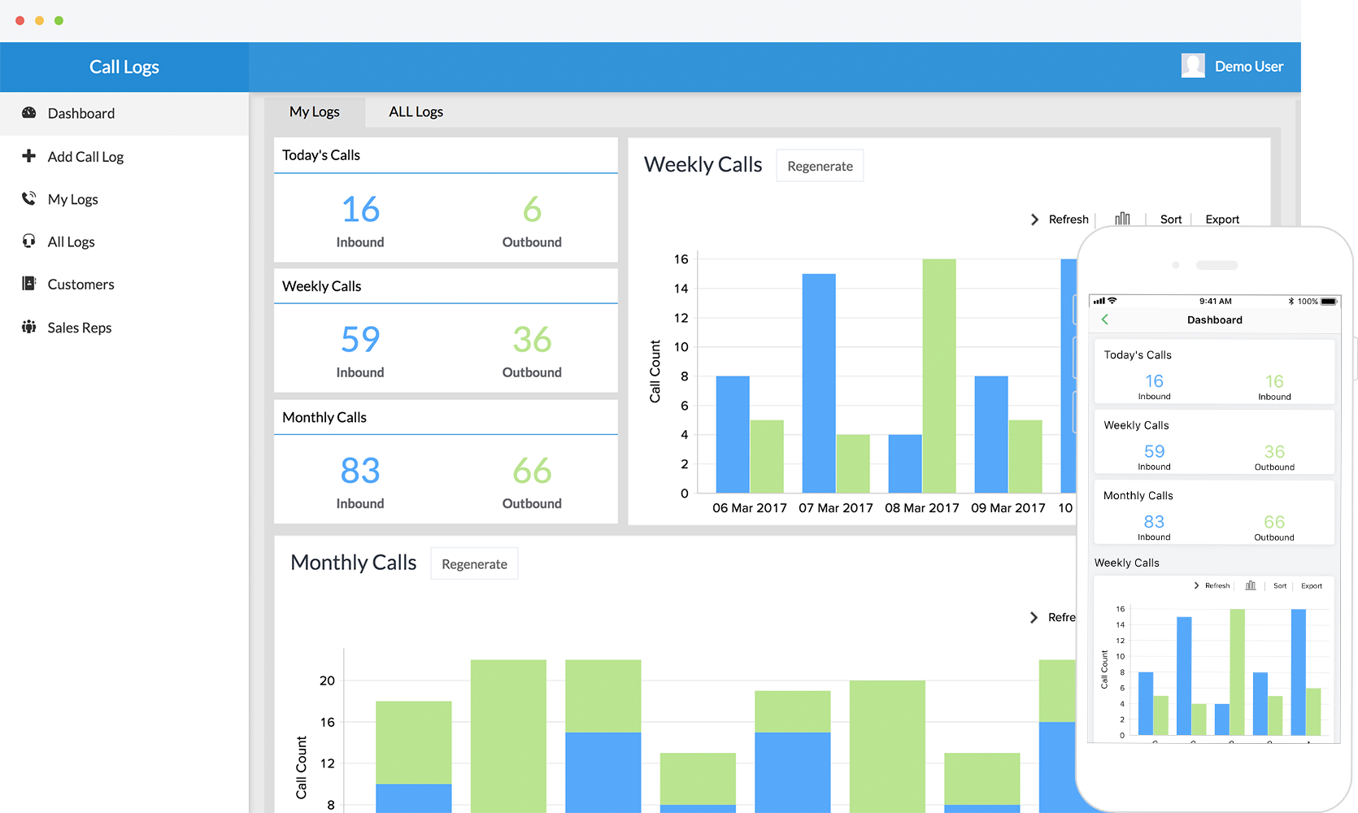
Task: Expand the Refresh chevron in phone chart toolbar
Action: [x=1196, y=585]
